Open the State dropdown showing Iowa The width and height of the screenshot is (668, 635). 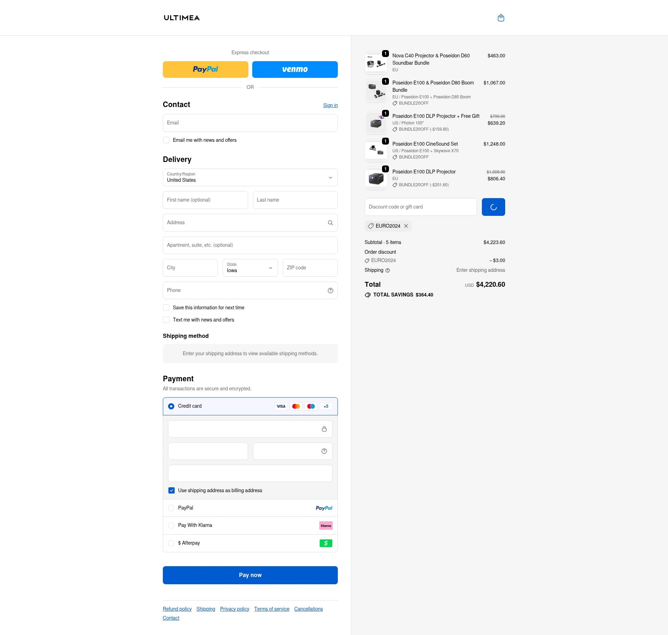coord(250,268)
